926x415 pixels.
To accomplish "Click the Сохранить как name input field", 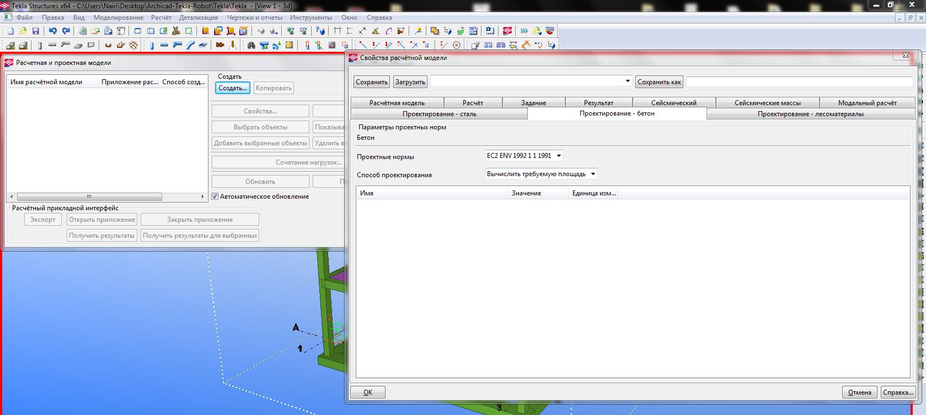I will 799,82.
